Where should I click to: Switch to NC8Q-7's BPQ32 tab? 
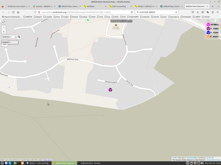(x=146, y=6)
